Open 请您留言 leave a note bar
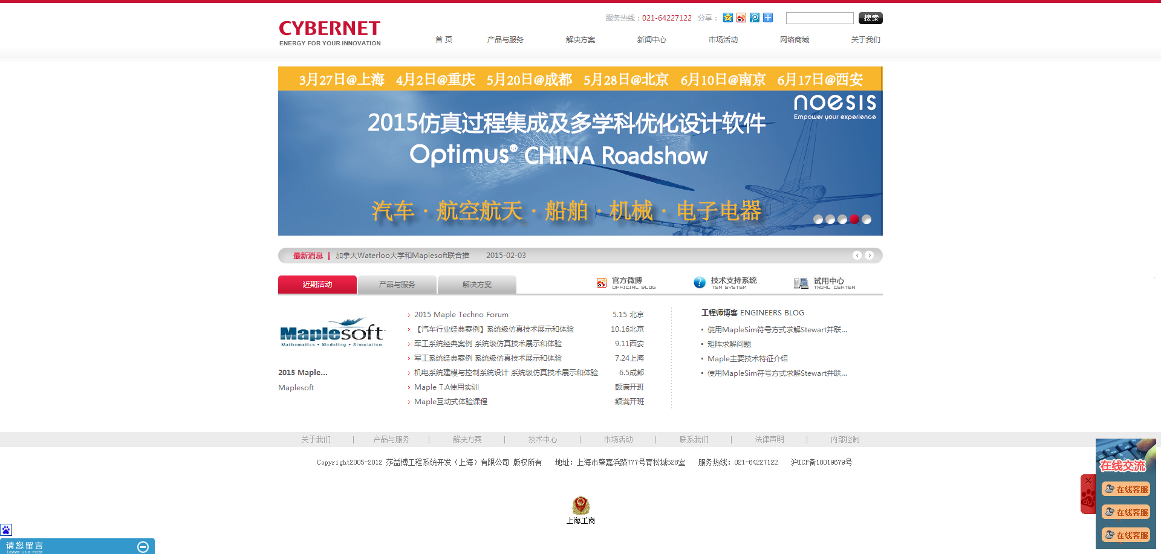This screenshot has width=1161, height=554. 77,546
